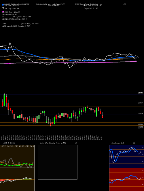Open the red RSI chart panel
The width and height of the screenshot is (144, 191).
[x=126, y=179]
